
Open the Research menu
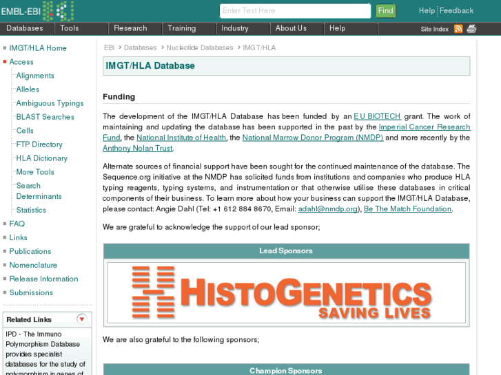[x=130, y=28]
